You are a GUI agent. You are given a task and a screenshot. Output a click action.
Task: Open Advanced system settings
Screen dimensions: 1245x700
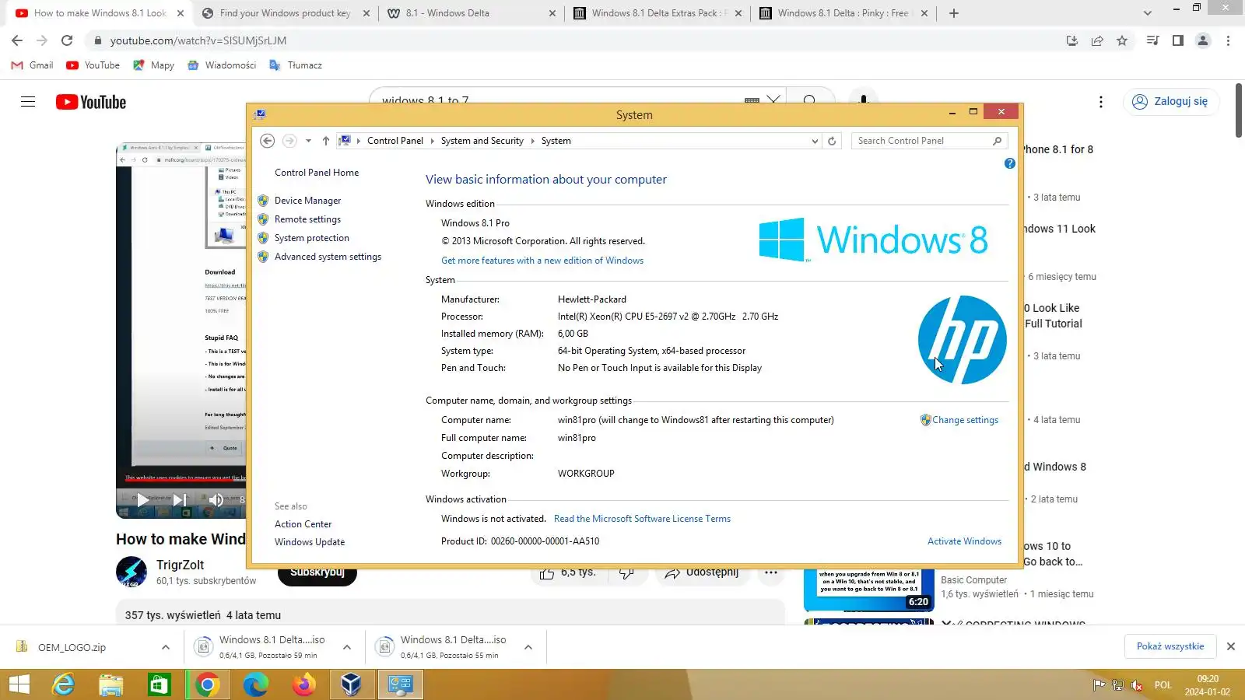(x=328, y=257)
